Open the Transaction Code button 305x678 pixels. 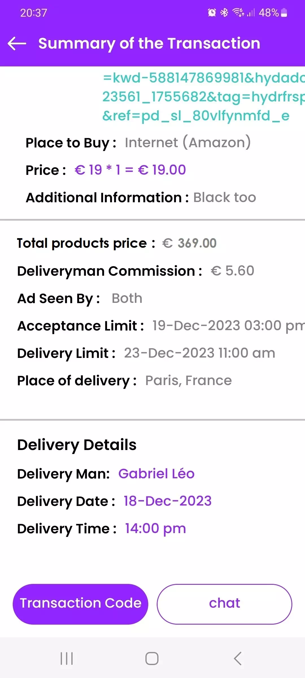tap(80, 604)
